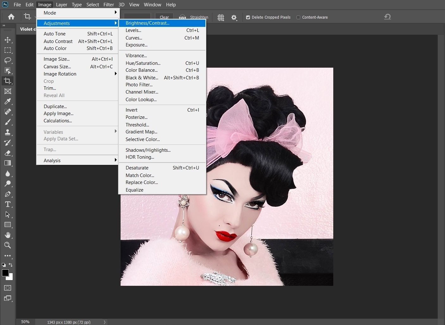Click Auto Tone in Image menu
Screen dimensions: 445x325
click(x=77, y=34)
